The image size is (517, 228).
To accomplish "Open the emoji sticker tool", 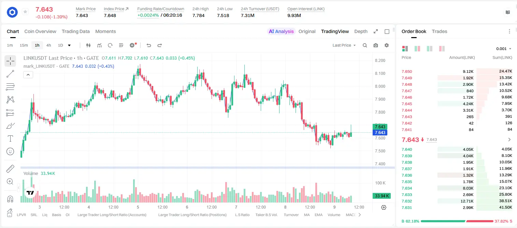I will (10, 151).
